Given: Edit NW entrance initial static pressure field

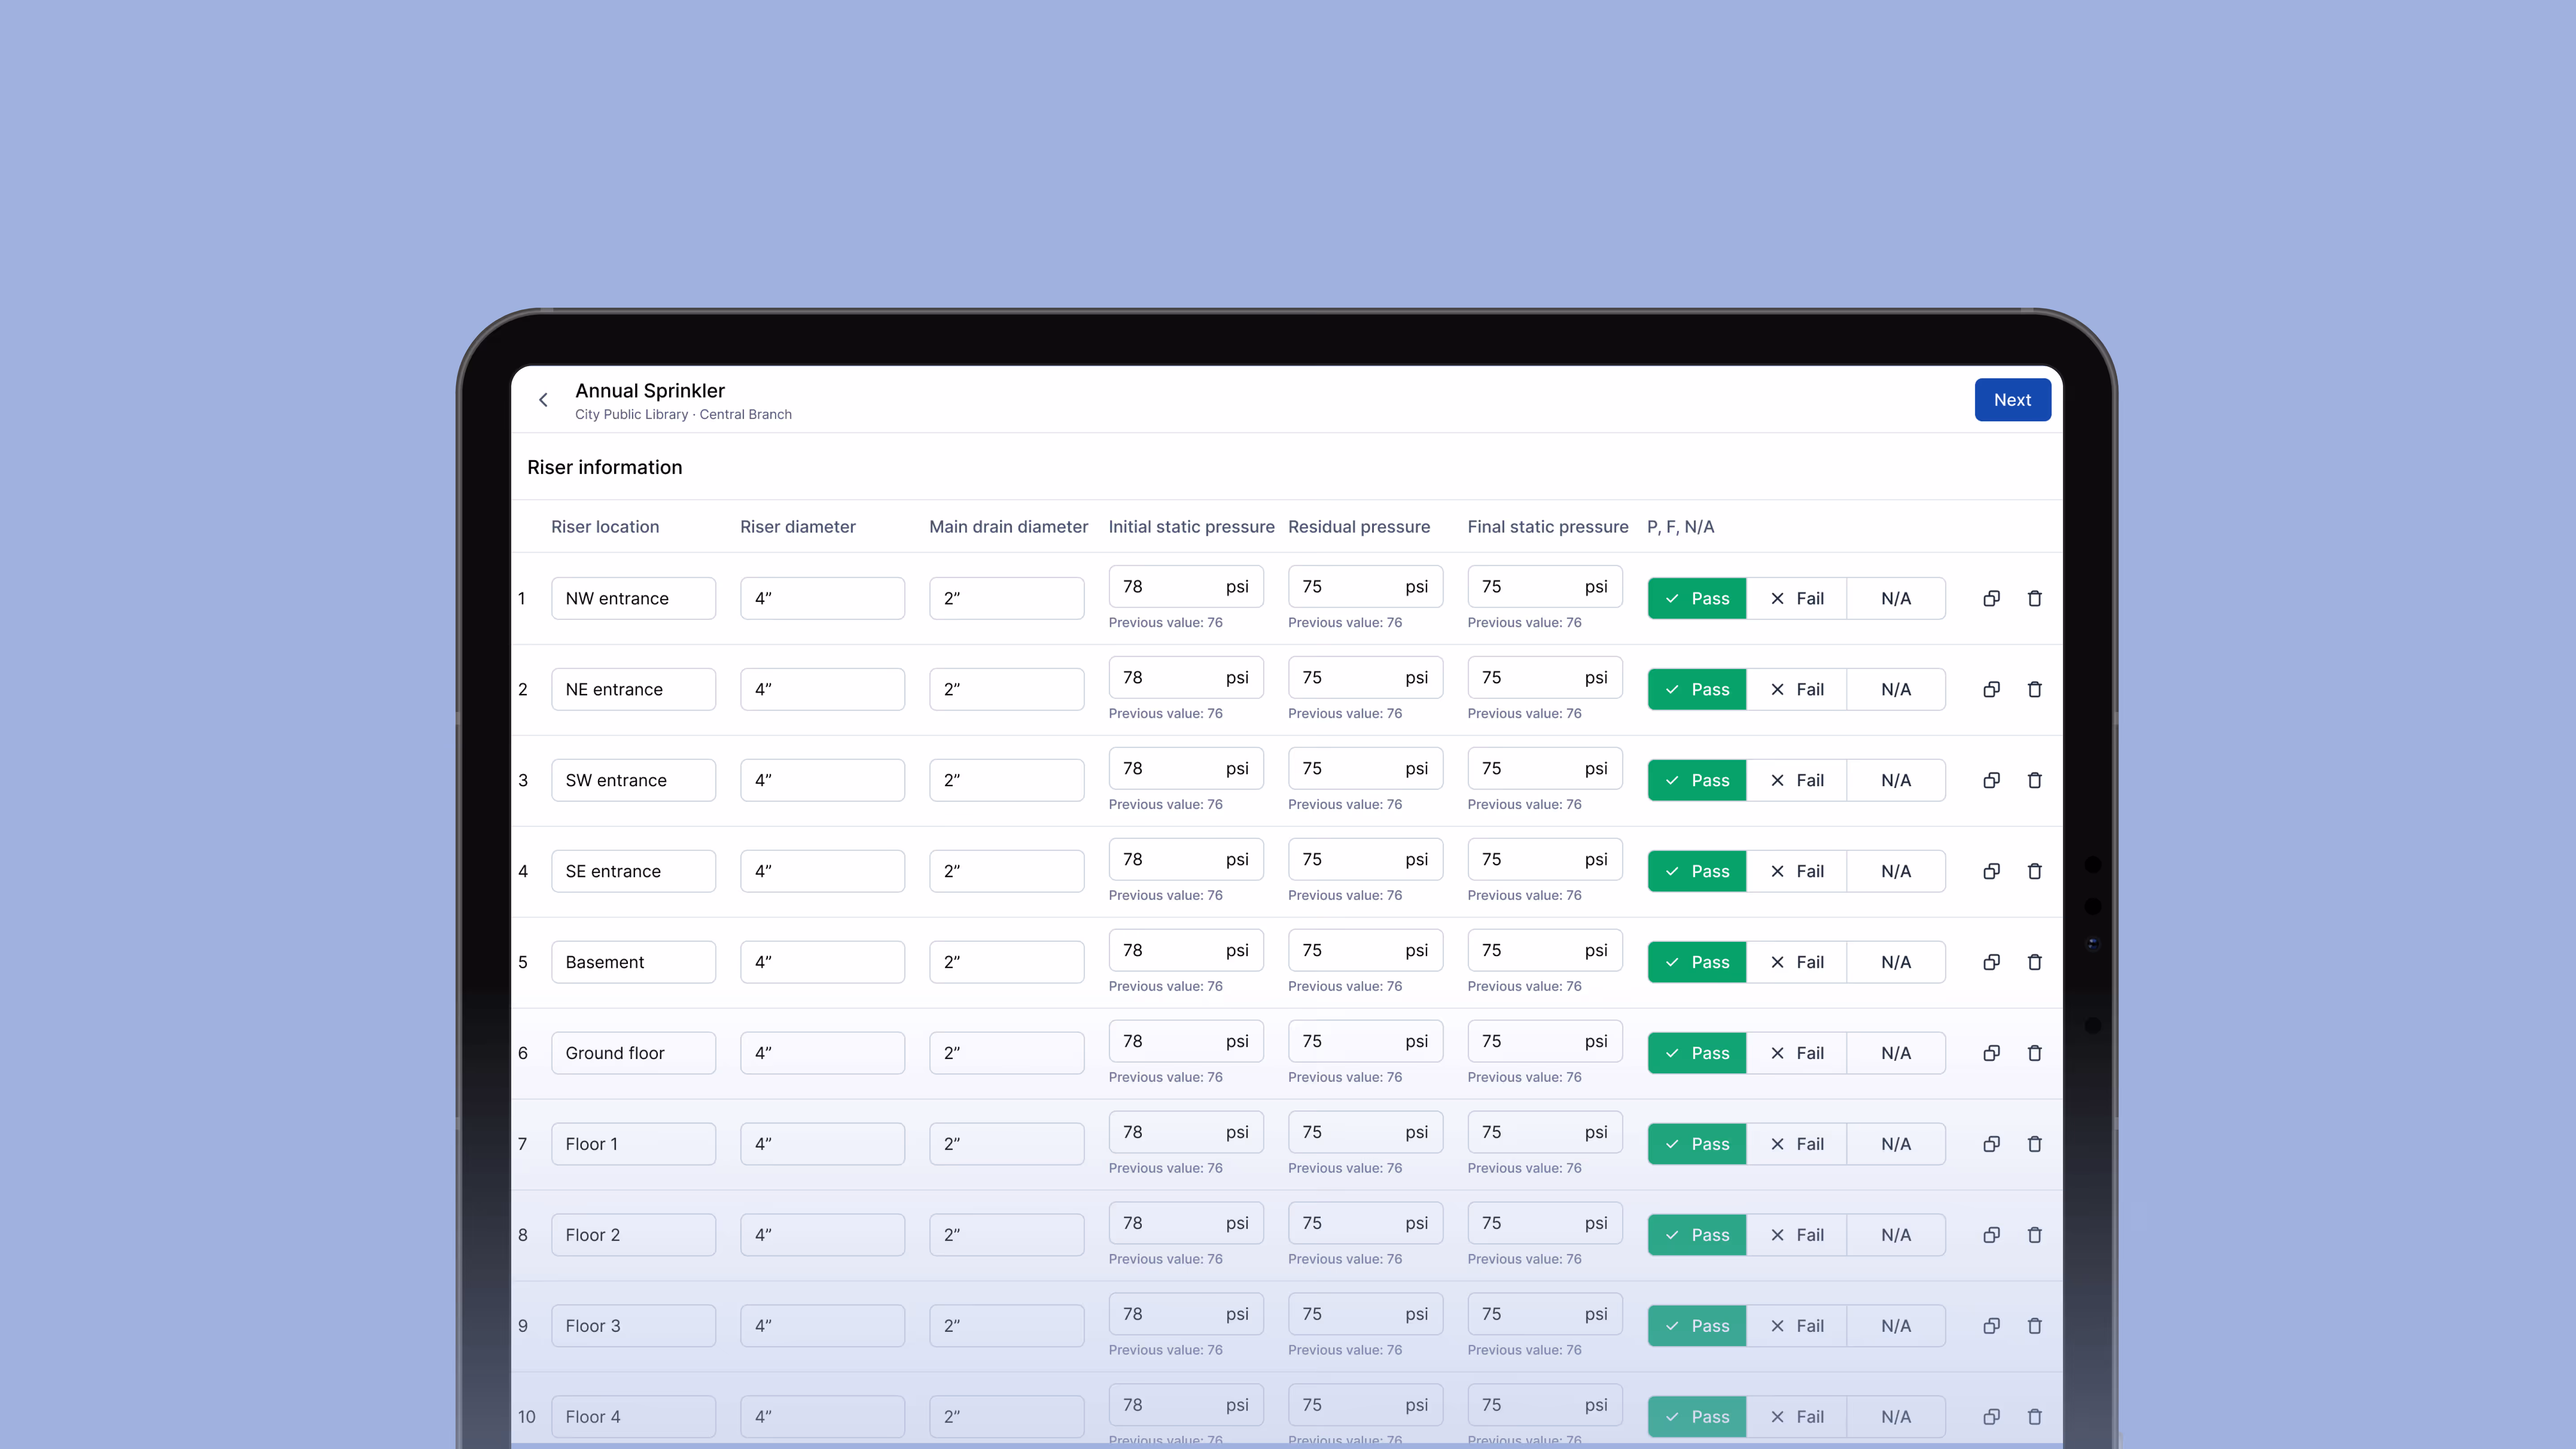Looking at the screenshot, I should pyautogui.click(x=1165, y=587).
